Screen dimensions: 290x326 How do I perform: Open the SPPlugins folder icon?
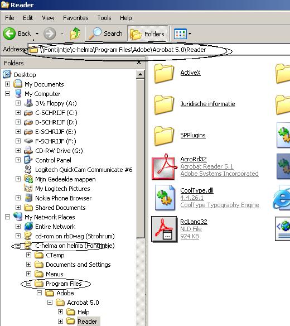click(x=164, y=136)
